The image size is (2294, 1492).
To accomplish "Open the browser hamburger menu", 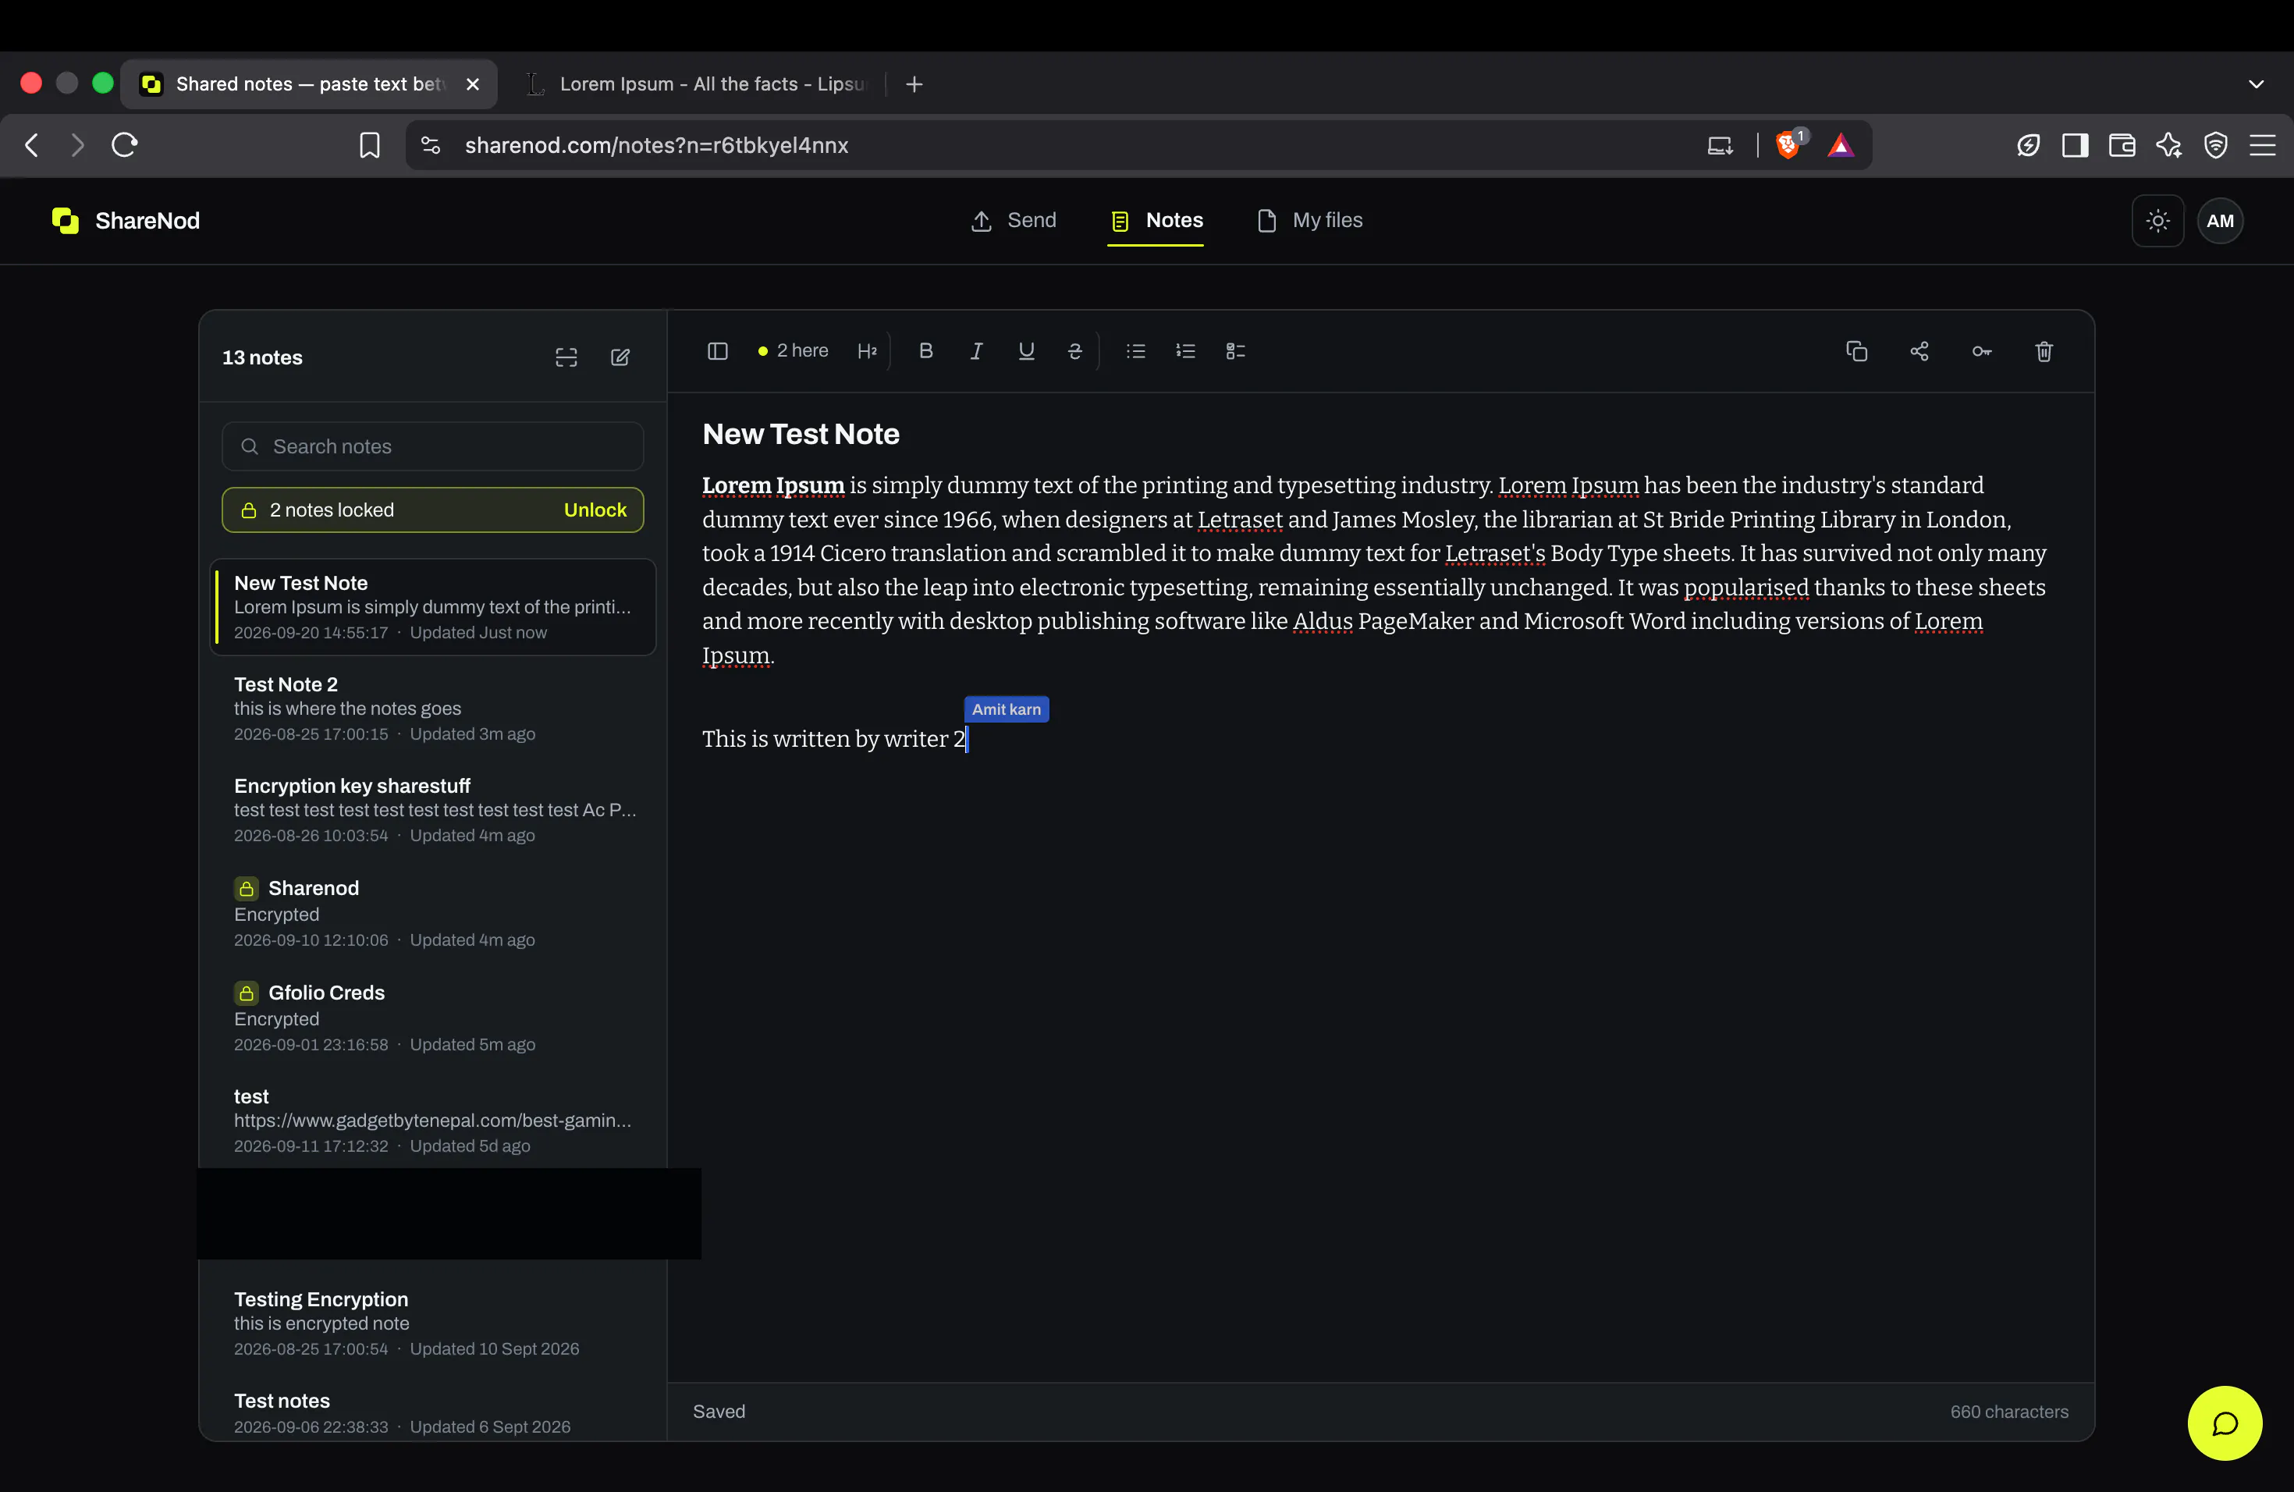I will [2262, 146].
